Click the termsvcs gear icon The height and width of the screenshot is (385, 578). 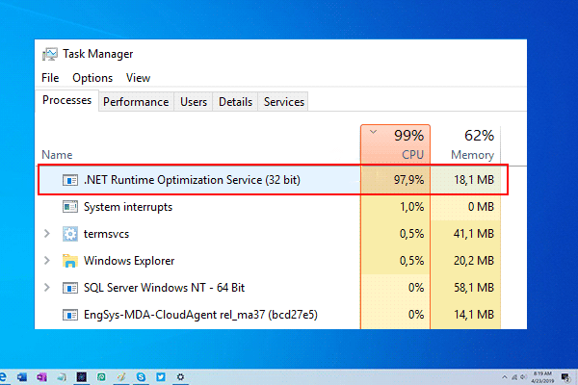[x=69, y=233]
